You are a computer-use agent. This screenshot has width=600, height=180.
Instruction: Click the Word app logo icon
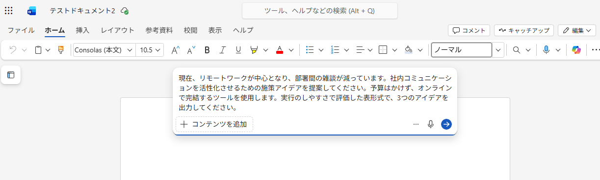[x=32, y=11]
